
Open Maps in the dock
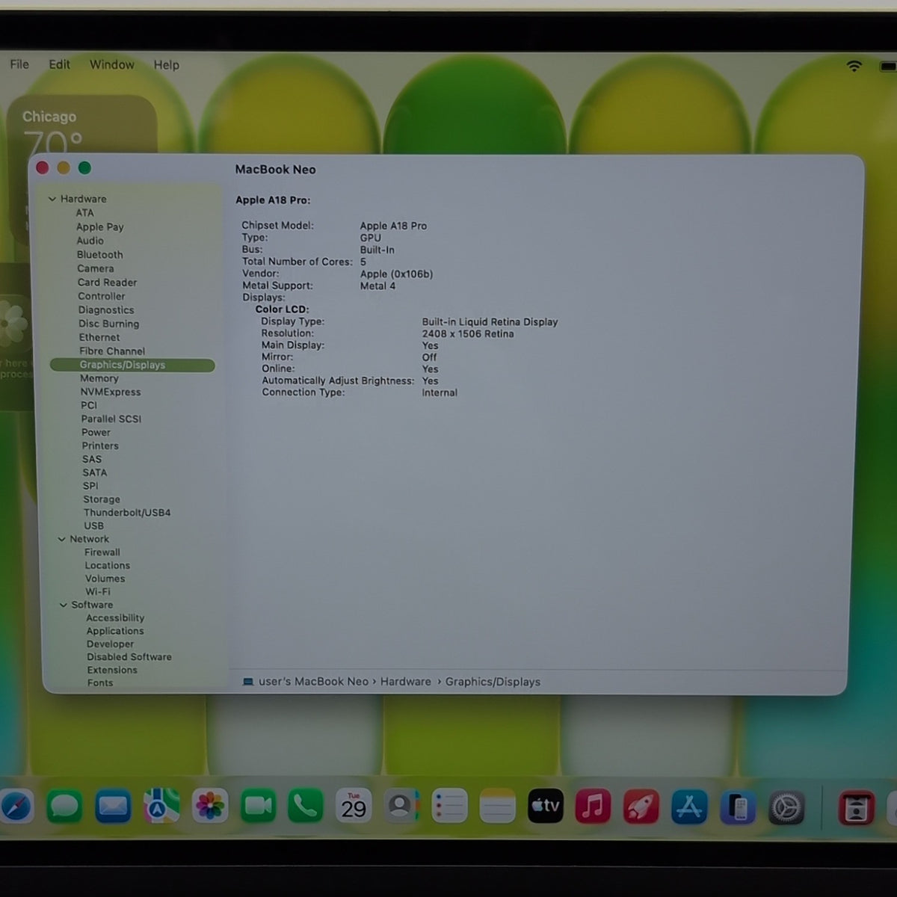(161, 807)
